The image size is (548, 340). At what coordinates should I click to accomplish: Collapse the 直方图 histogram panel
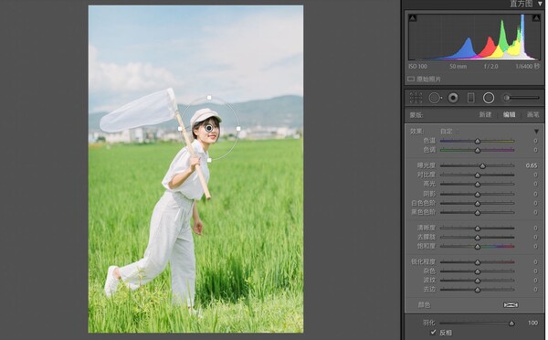click(541, 4)
